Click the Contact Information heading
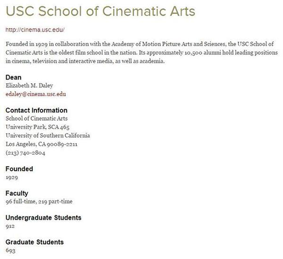283x259 pixels. [x=37, y=110]
